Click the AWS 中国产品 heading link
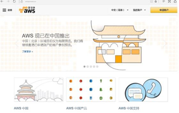Image resolution: width=179 pixels, height=113 pixels. (x=76, y=108)
